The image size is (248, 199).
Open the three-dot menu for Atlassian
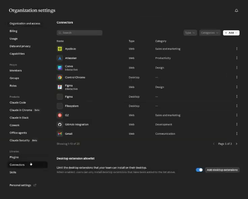tap(237, 58)
